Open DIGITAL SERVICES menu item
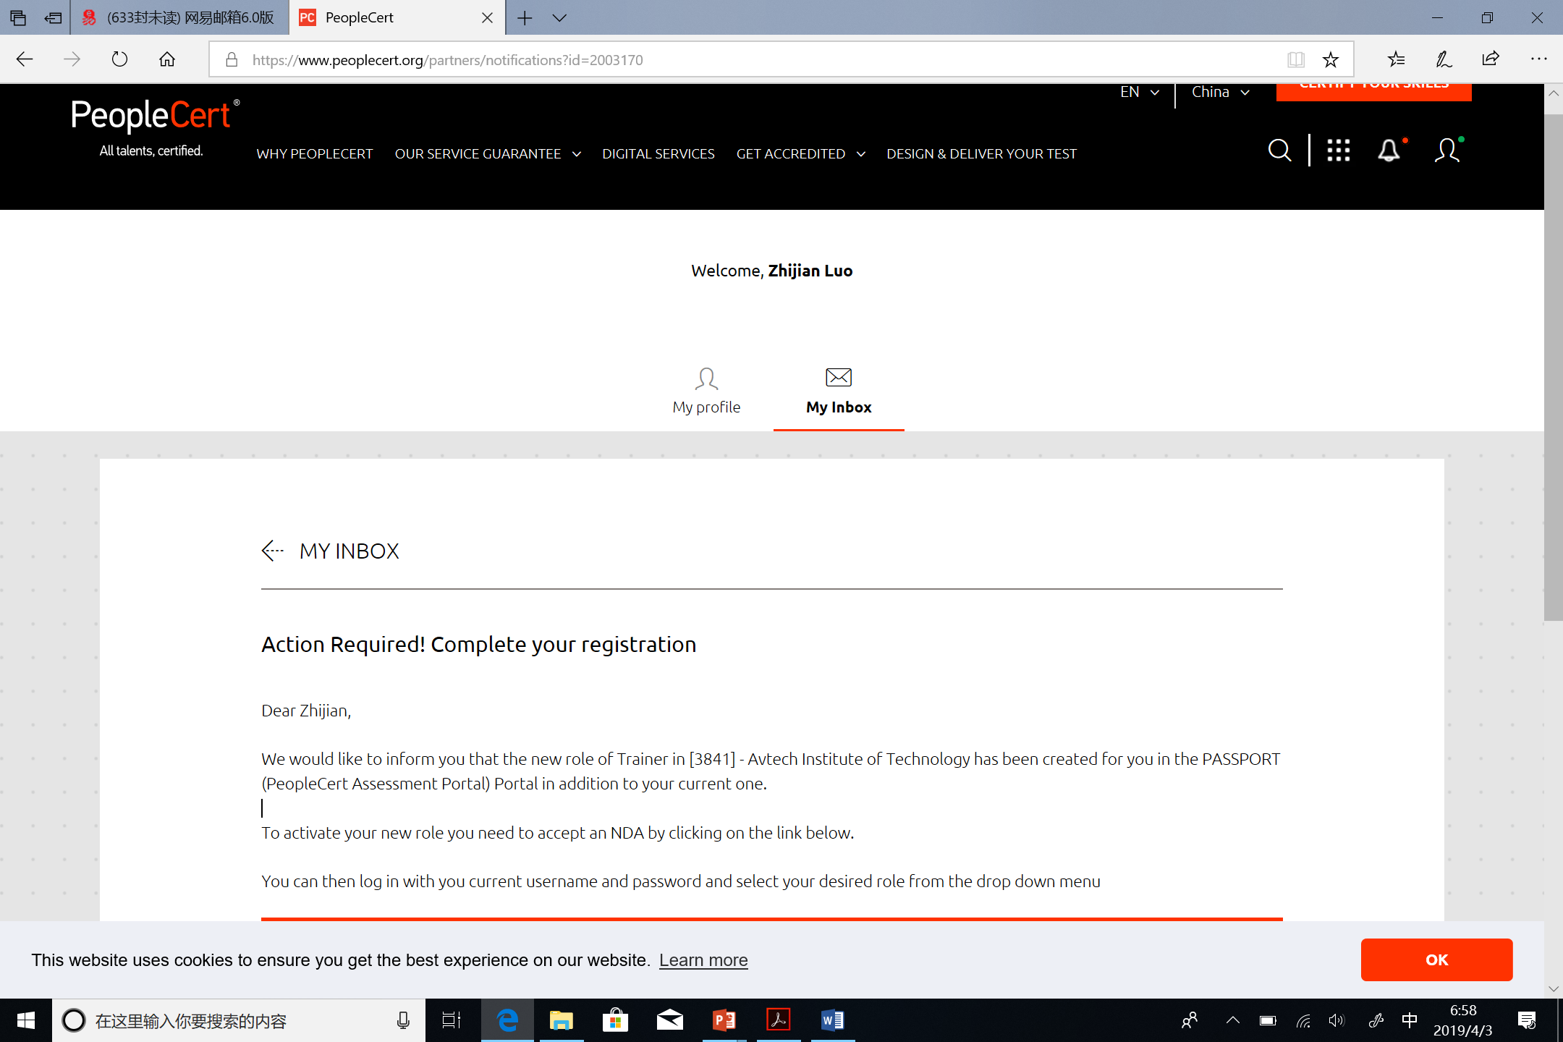 (658, 153)
